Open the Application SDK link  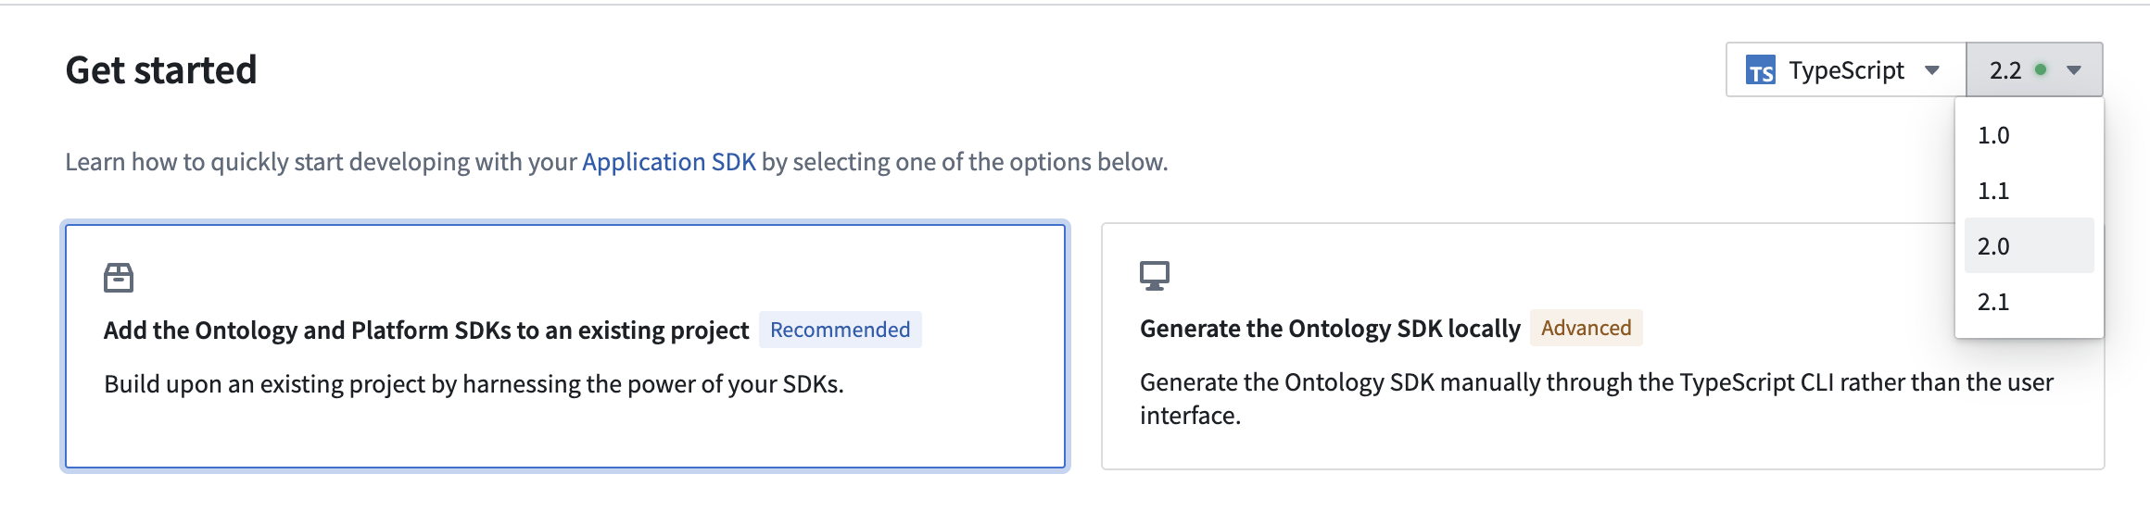[669, 162]
